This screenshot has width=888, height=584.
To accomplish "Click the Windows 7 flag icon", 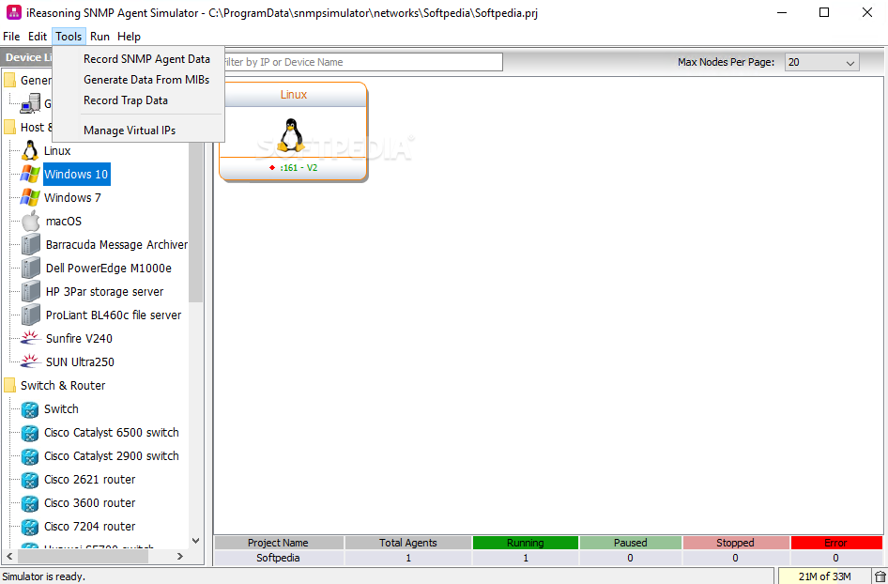I will 29,198.
